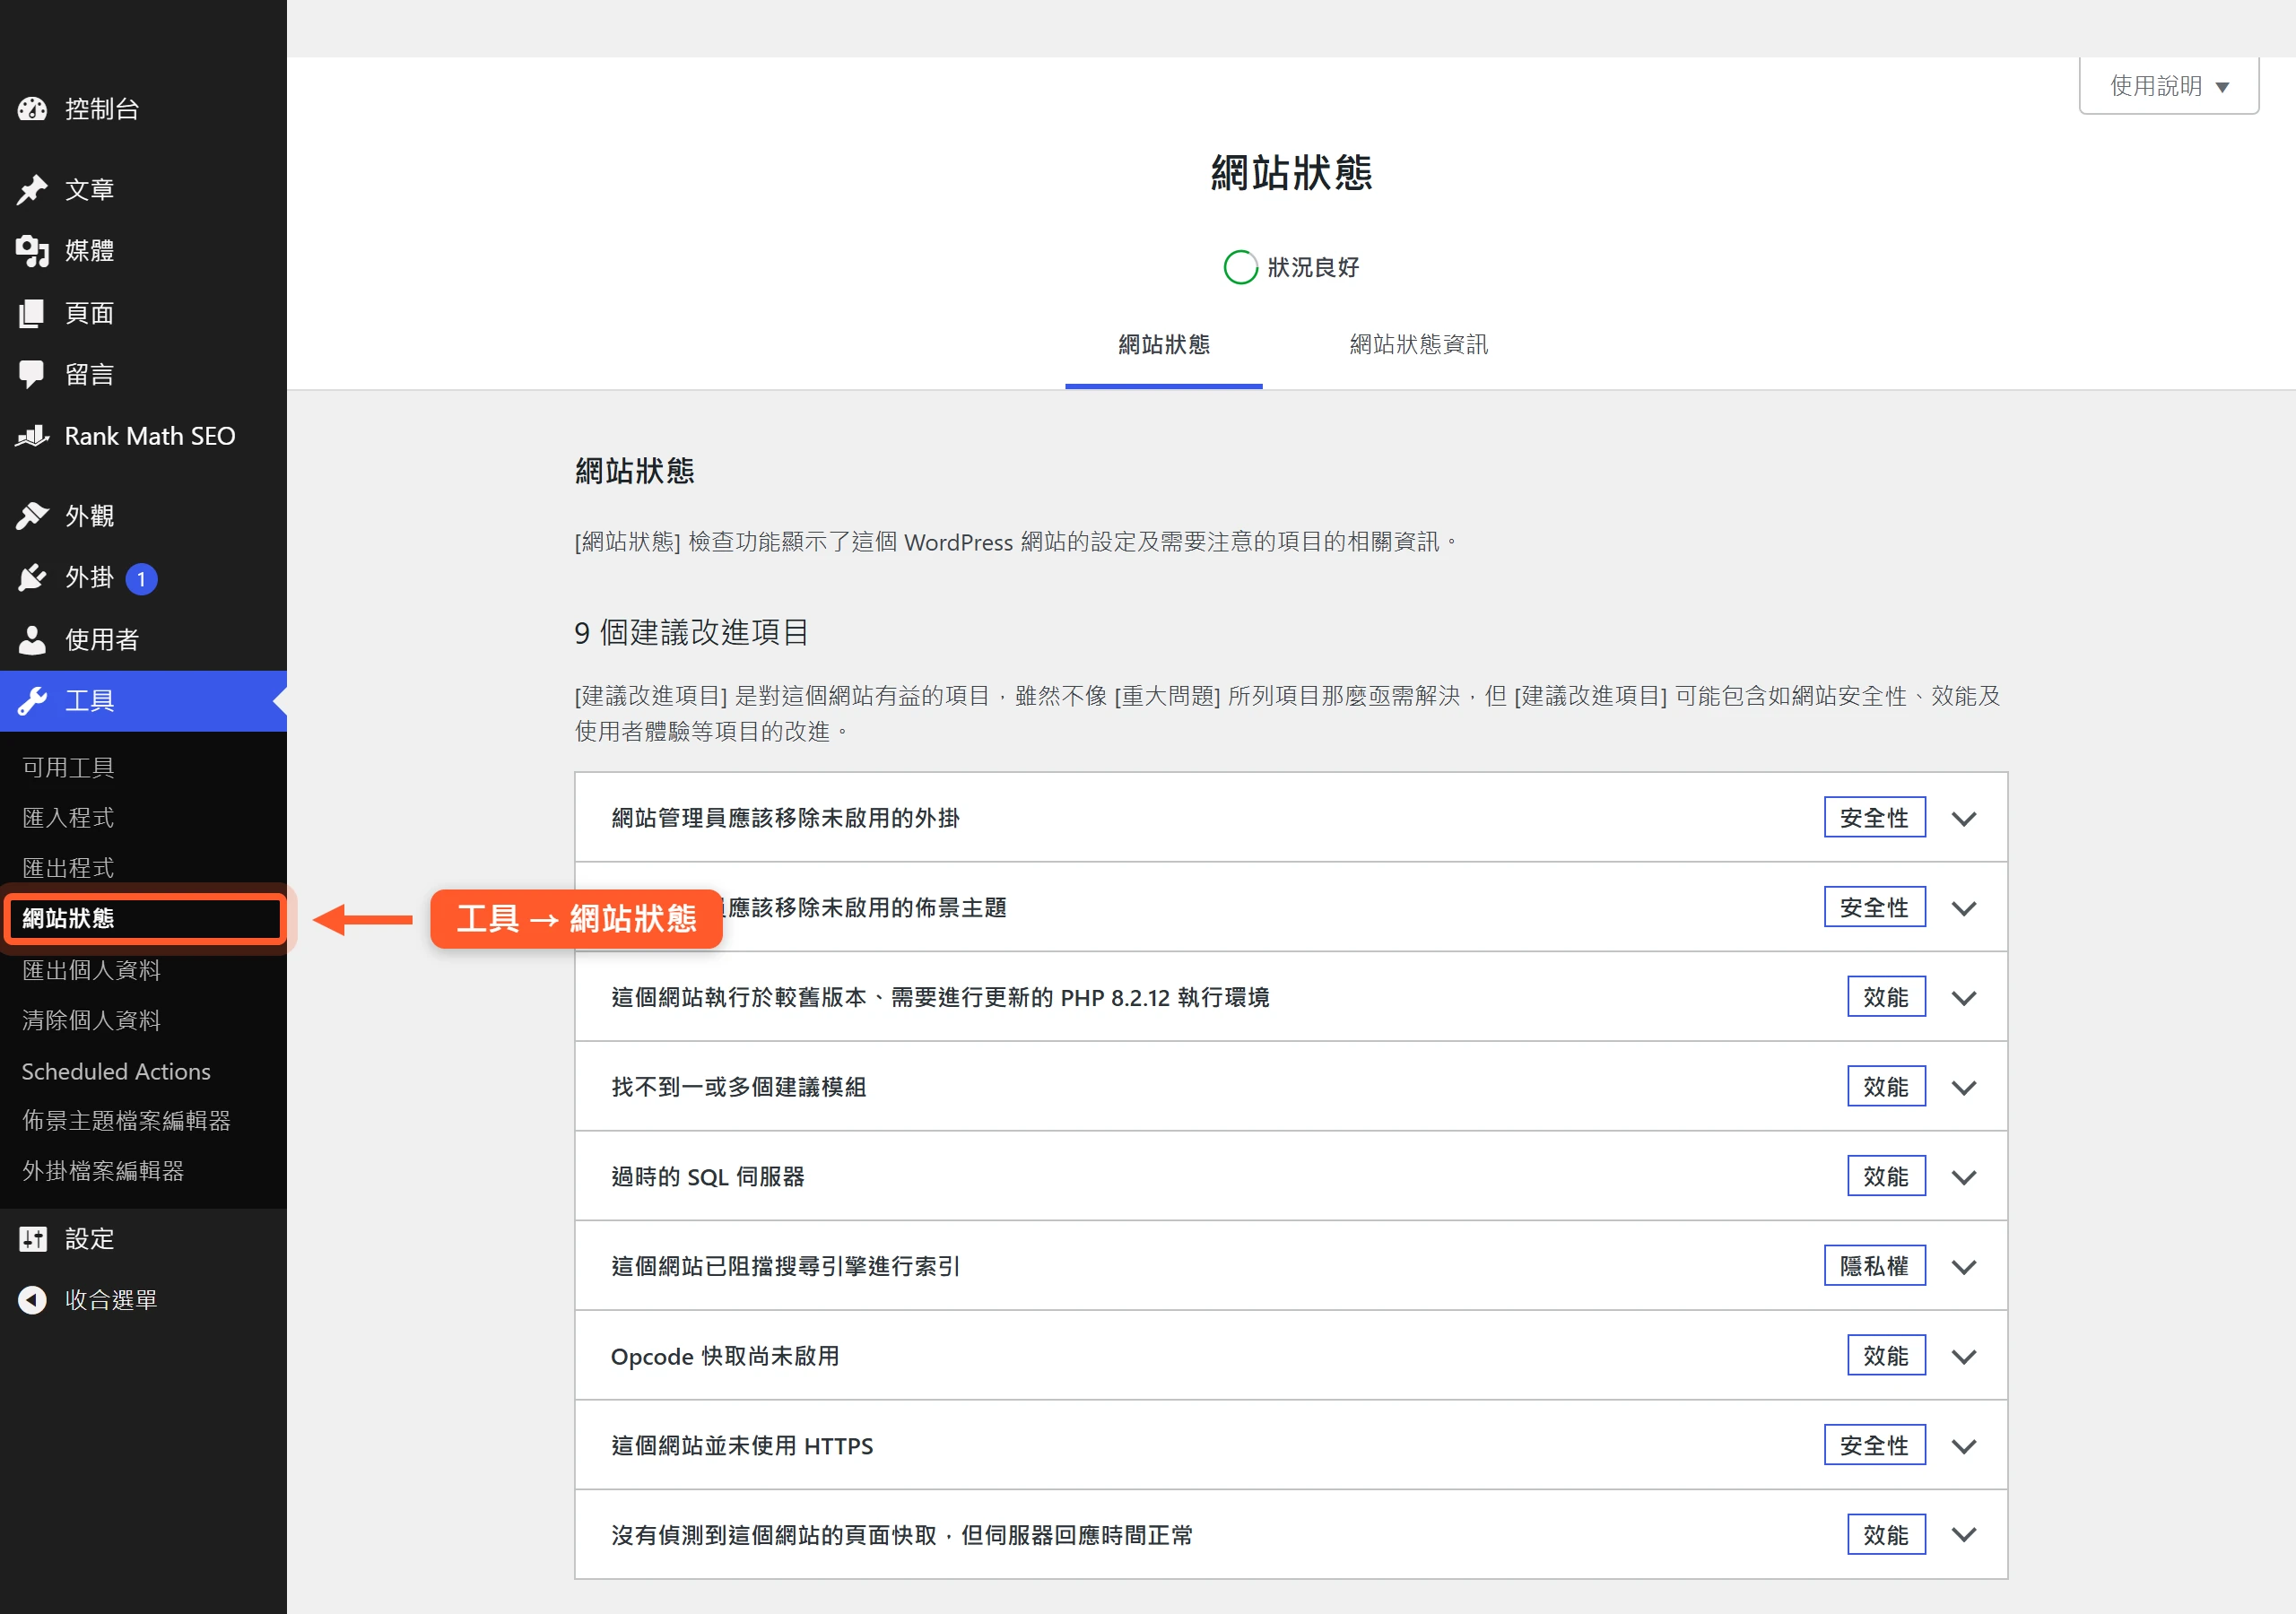Screen dimensions: 2296x1614
Task: Click the 控制台 dashboard gauge icon
Action: click(x=32, y=109)
